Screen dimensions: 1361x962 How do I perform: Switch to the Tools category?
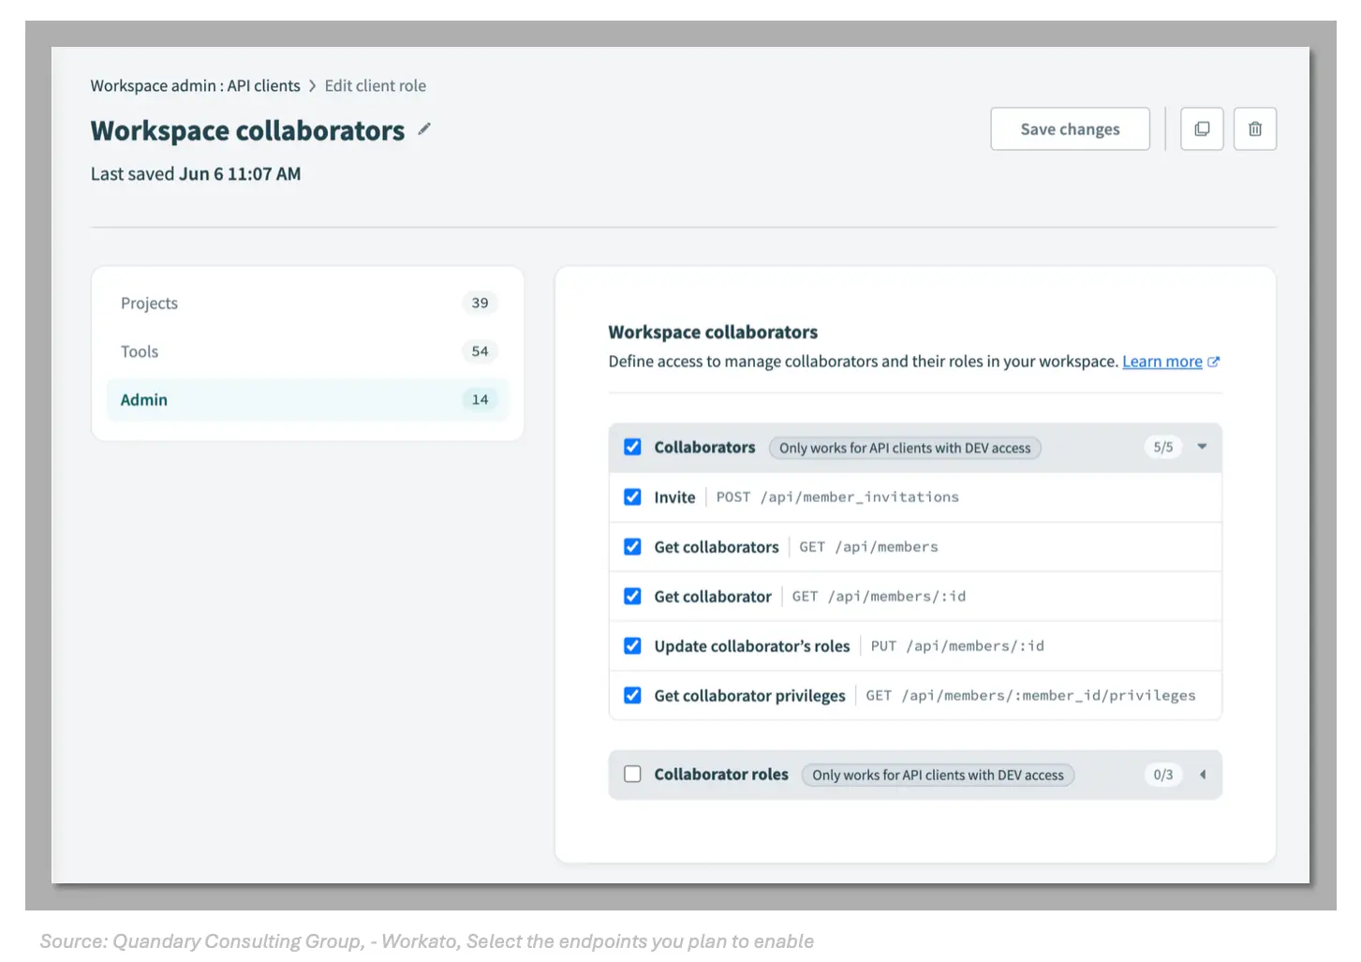coord(139,351)
